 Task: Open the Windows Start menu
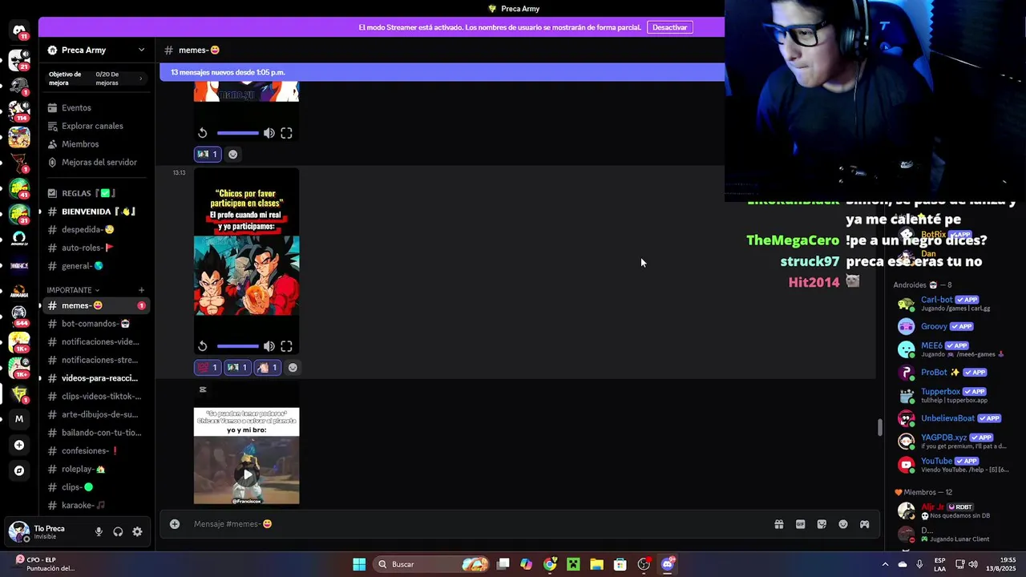(359, 564)
